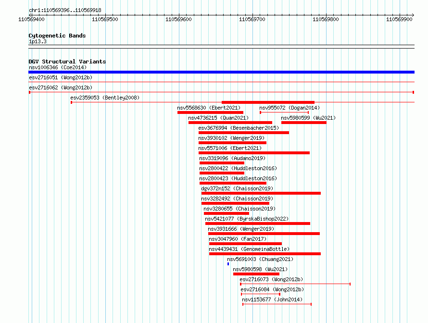This screenshot has height=323, width=428.
Task: Click the dgv372n152 (Chaisson2019) label
Action: point(237,188)
